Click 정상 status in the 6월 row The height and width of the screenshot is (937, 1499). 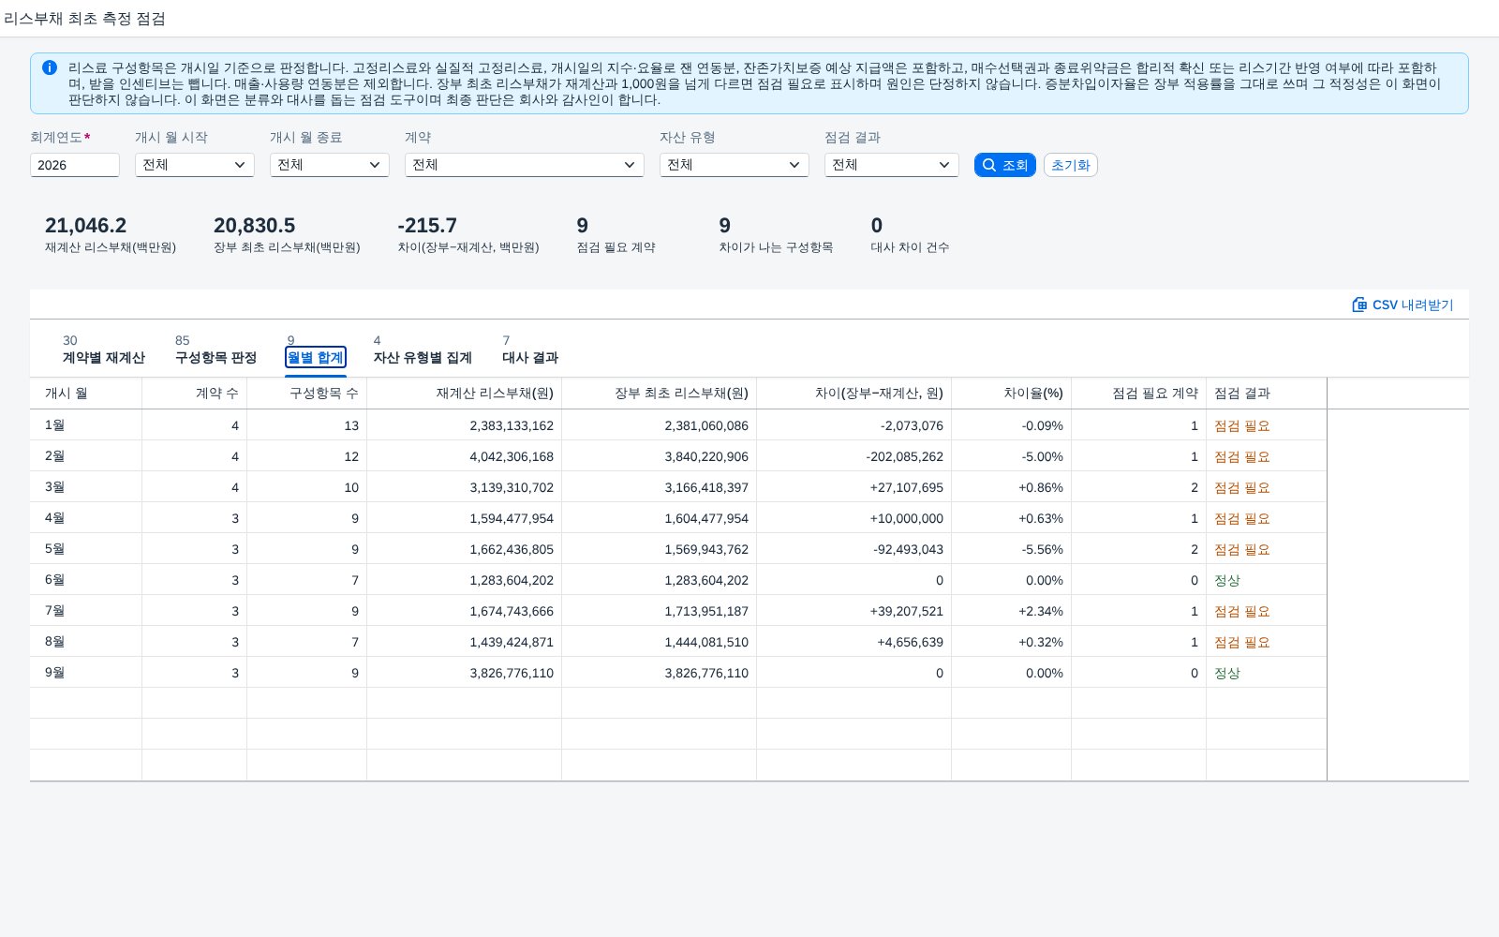pos(1227,580)
